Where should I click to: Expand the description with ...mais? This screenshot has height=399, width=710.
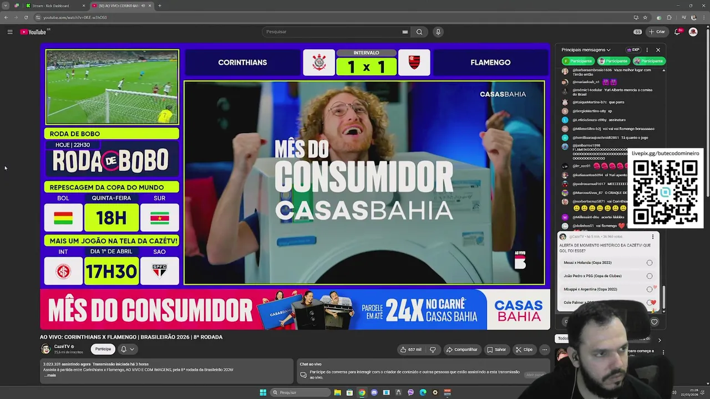click(49, 375)
